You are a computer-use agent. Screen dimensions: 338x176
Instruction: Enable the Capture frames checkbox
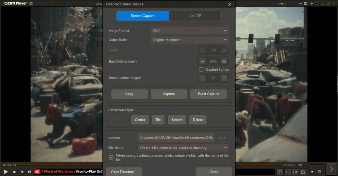coord(201,70)
